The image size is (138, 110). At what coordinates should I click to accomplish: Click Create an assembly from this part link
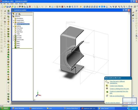(x=119, y=92)
